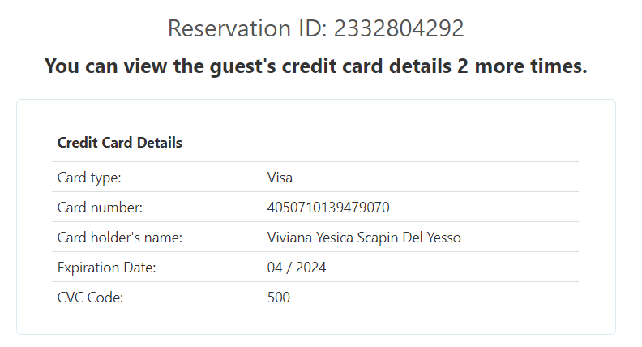Click the bold notice about viewing card details
The image size is (642, 347).
[315, 66]
